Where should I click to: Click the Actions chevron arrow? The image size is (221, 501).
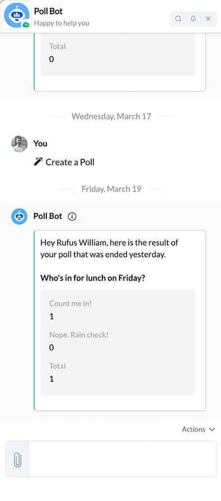click(x=211, y=429)
